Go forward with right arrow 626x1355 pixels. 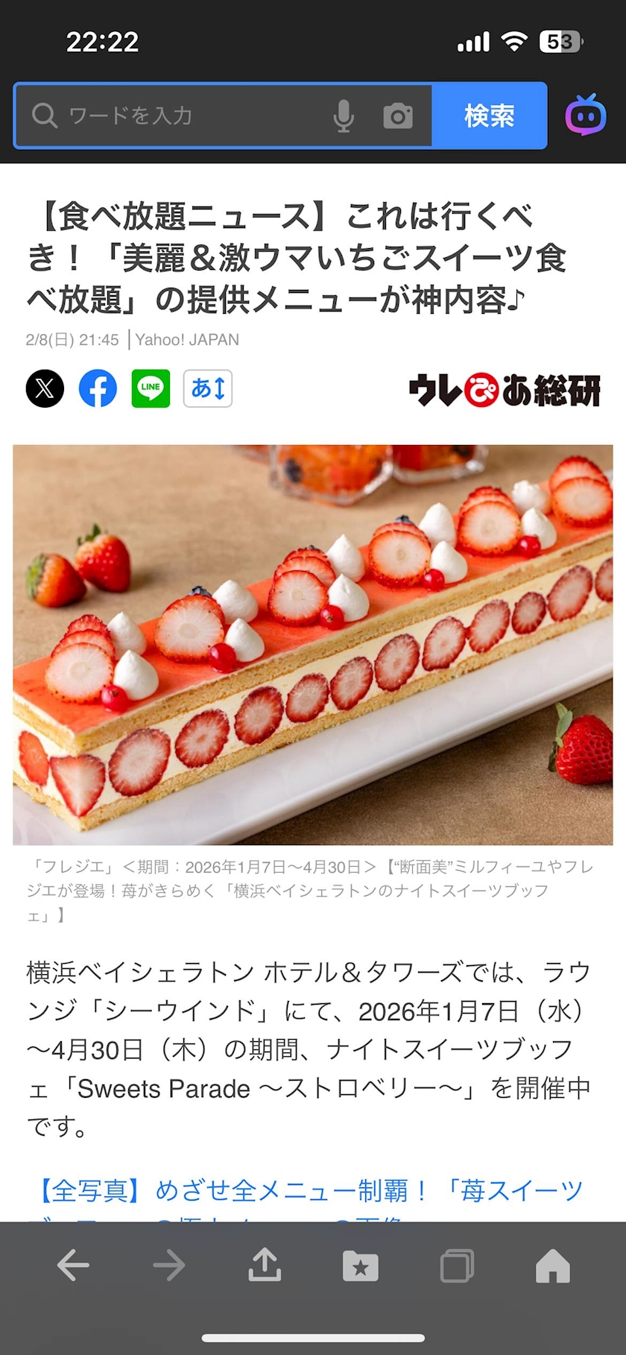click(x=169, y=1265)
